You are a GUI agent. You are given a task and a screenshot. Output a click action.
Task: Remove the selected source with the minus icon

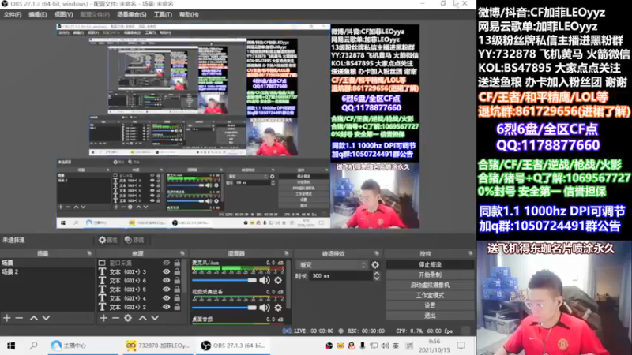point(115,318)
